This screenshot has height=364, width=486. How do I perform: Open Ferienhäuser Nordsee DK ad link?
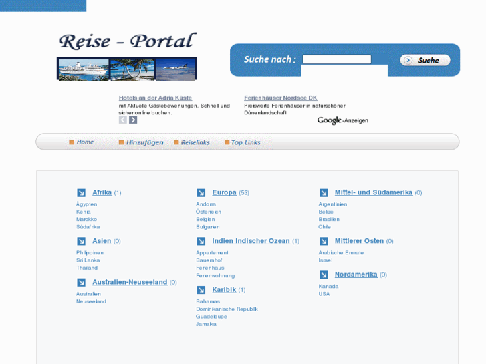click(280, 98)
